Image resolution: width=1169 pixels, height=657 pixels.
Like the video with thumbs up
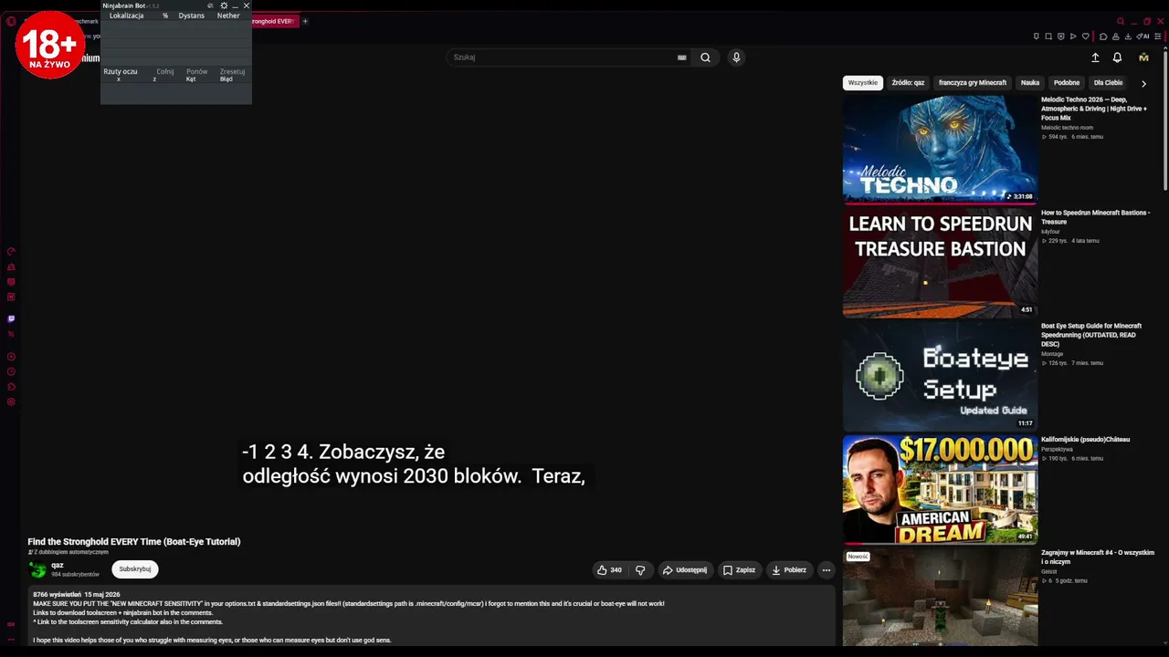click(x=609, y=570)
